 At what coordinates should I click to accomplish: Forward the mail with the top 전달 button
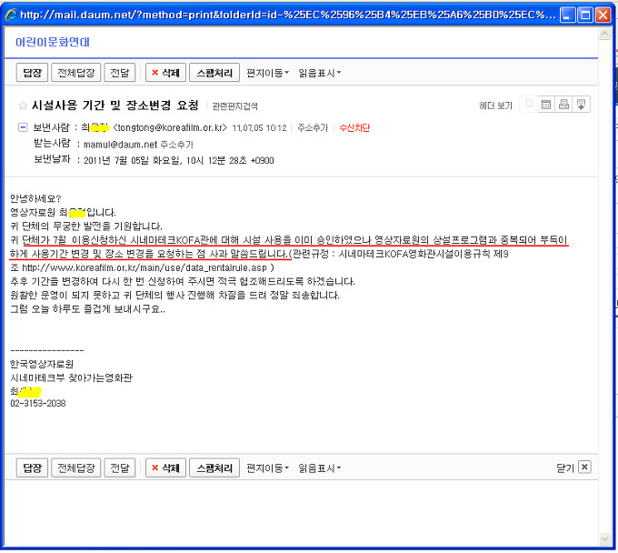pyautogui.click(x=120, y=73)
